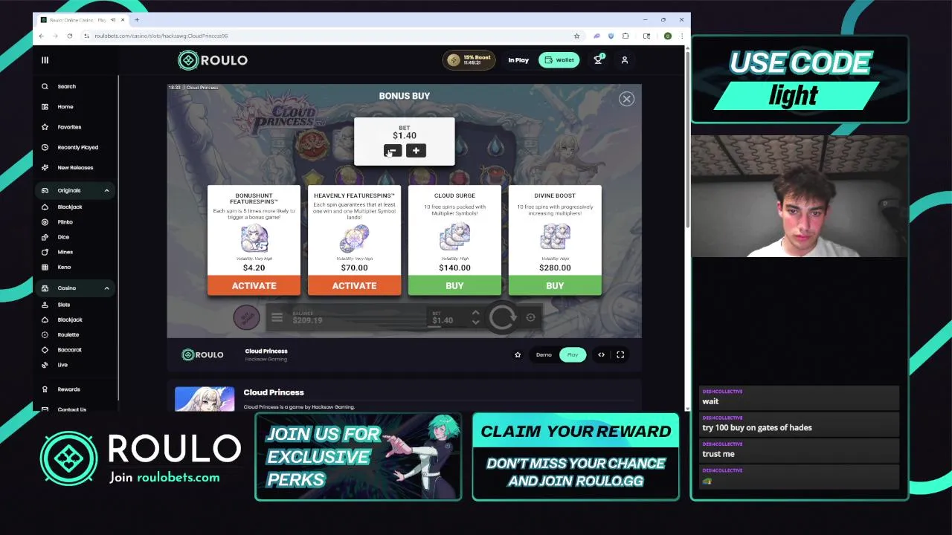
Task: Open the autoplay icon next to spin
Action: (x=530, y=318)
